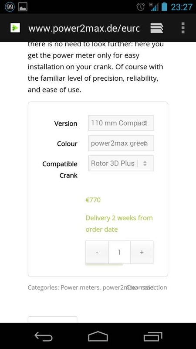The height and width of the screenshot is (349, 196).
Task: Increase quantity with the plus button
Action: click(x=142, y=252)
